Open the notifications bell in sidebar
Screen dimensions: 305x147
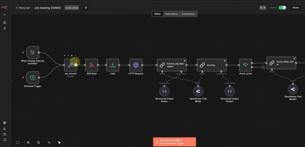pos(4,140)
